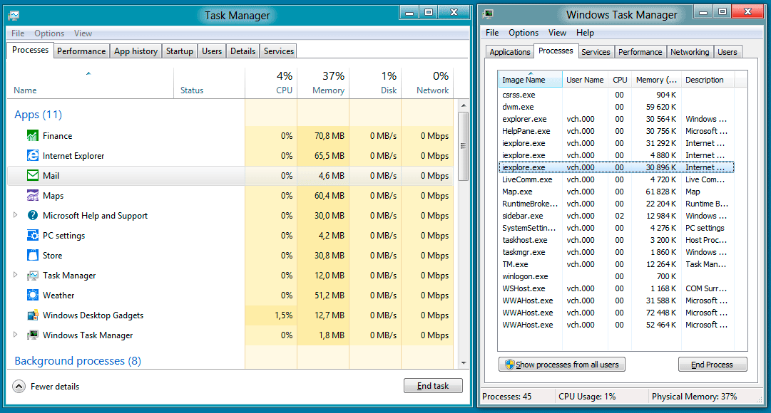Click Task Manager title bar icon
Viewport: 771px width, 413px height.
pos(14,16)
